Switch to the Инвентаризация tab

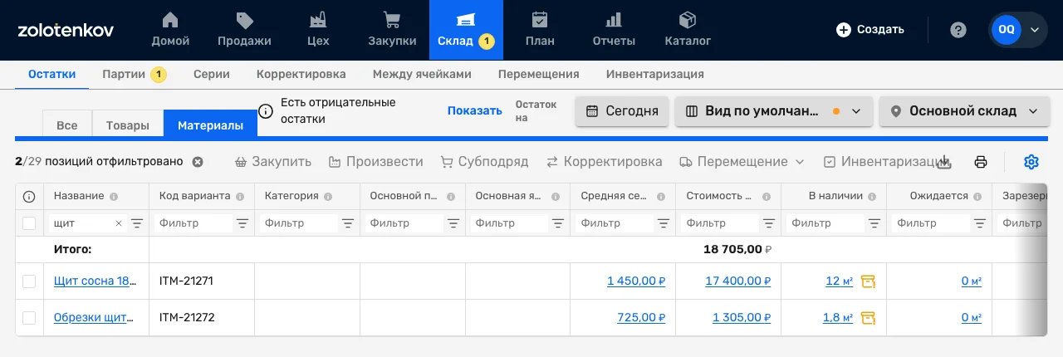(655, 74)
